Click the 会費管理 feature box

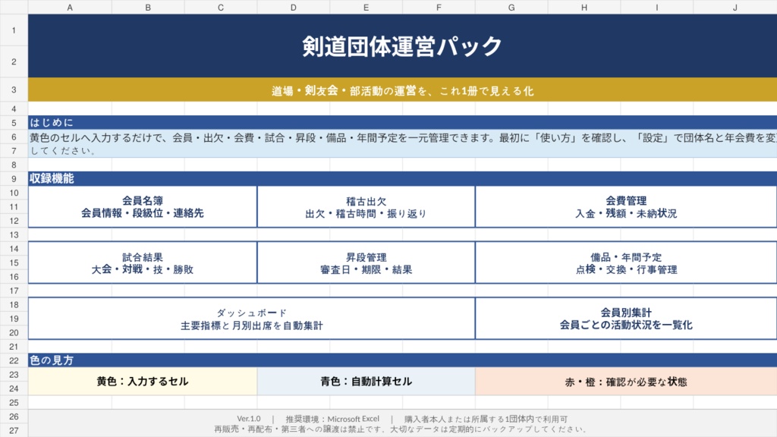pyautogui.click(x=626, y=206)
